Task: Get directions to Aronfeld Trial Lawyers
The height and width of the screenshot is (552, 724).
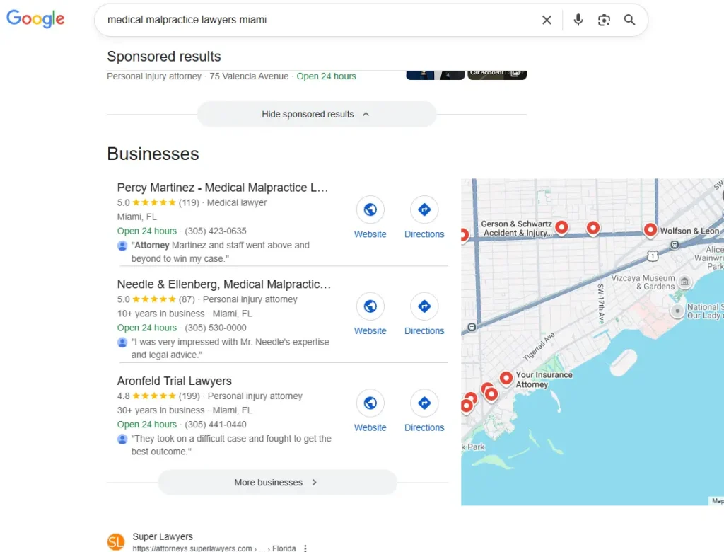Action: pos(424,403)
